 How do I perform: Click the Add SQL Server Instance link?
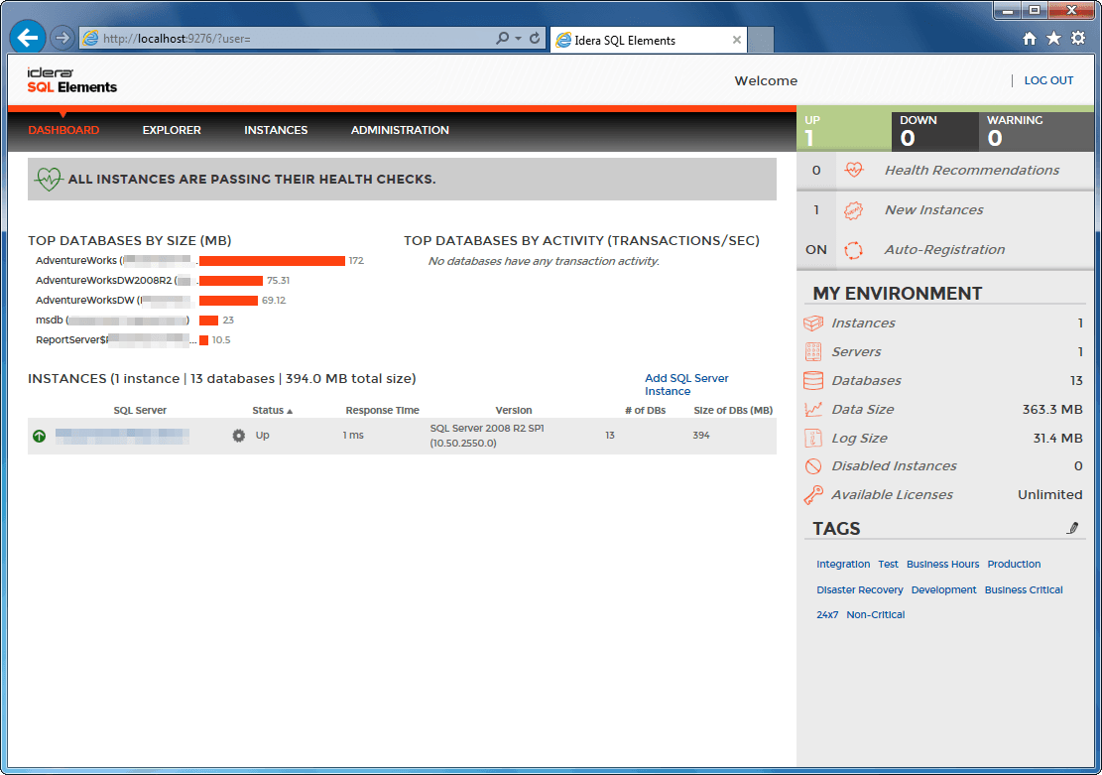(x=686, y=385)
